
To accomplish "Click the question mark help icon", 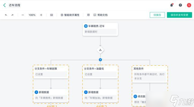I will pyautogui.click(x=180, y=5).
